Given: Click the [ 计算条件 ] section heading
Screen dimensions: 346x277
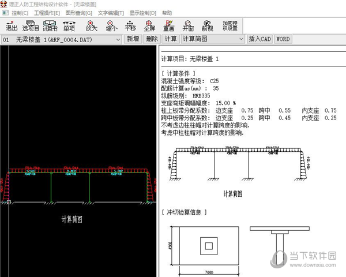Looking at the screenshot, I should [179, 73].
